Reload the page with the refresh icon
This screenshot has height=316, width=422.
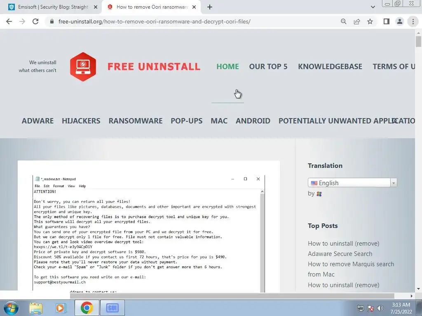pos(35,21)
